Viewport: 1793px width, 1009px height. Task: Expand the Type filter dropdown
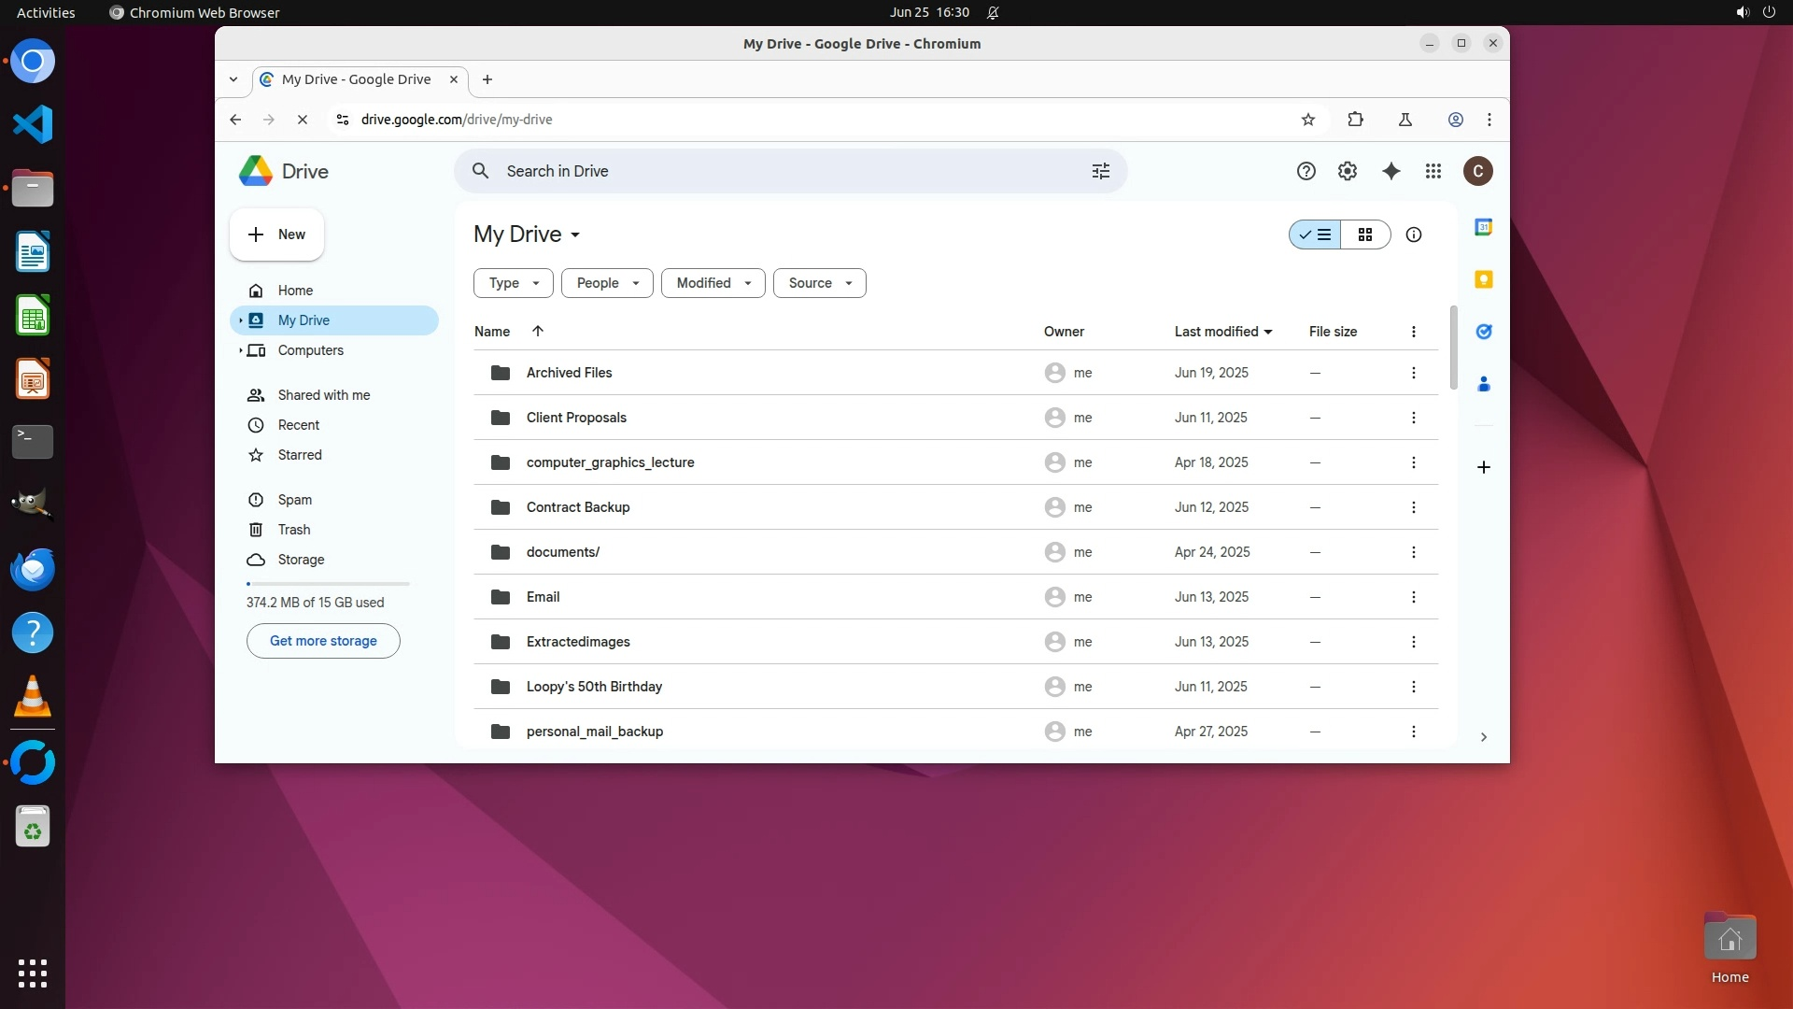click(x=513, y=283)
